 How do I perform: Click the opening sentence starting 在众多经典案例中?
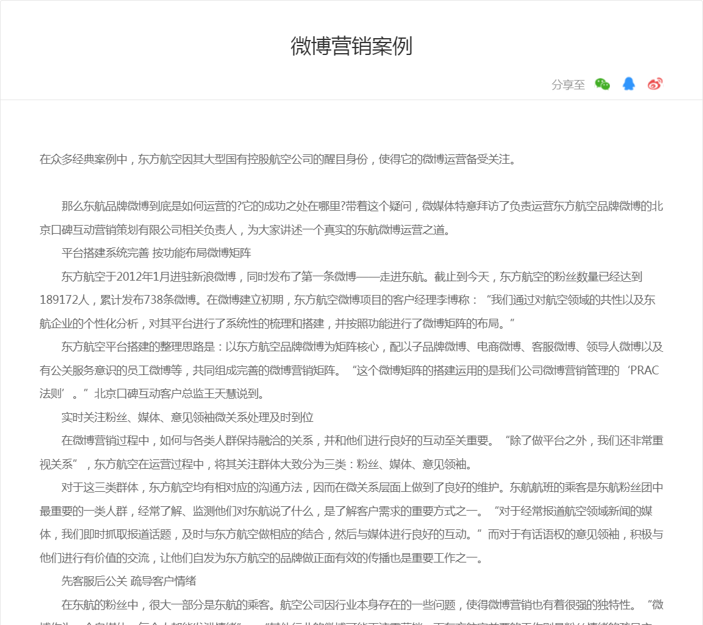(279, 159)
